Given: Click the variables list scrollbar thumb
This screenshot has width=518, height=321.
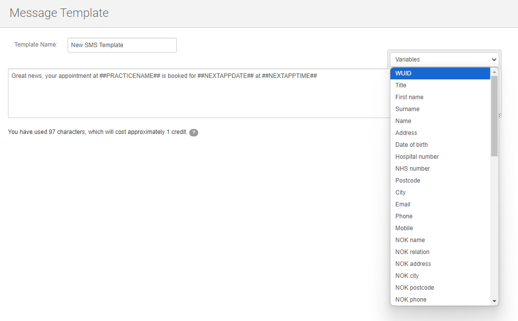Looking at the screenshot, I should 494,117.
